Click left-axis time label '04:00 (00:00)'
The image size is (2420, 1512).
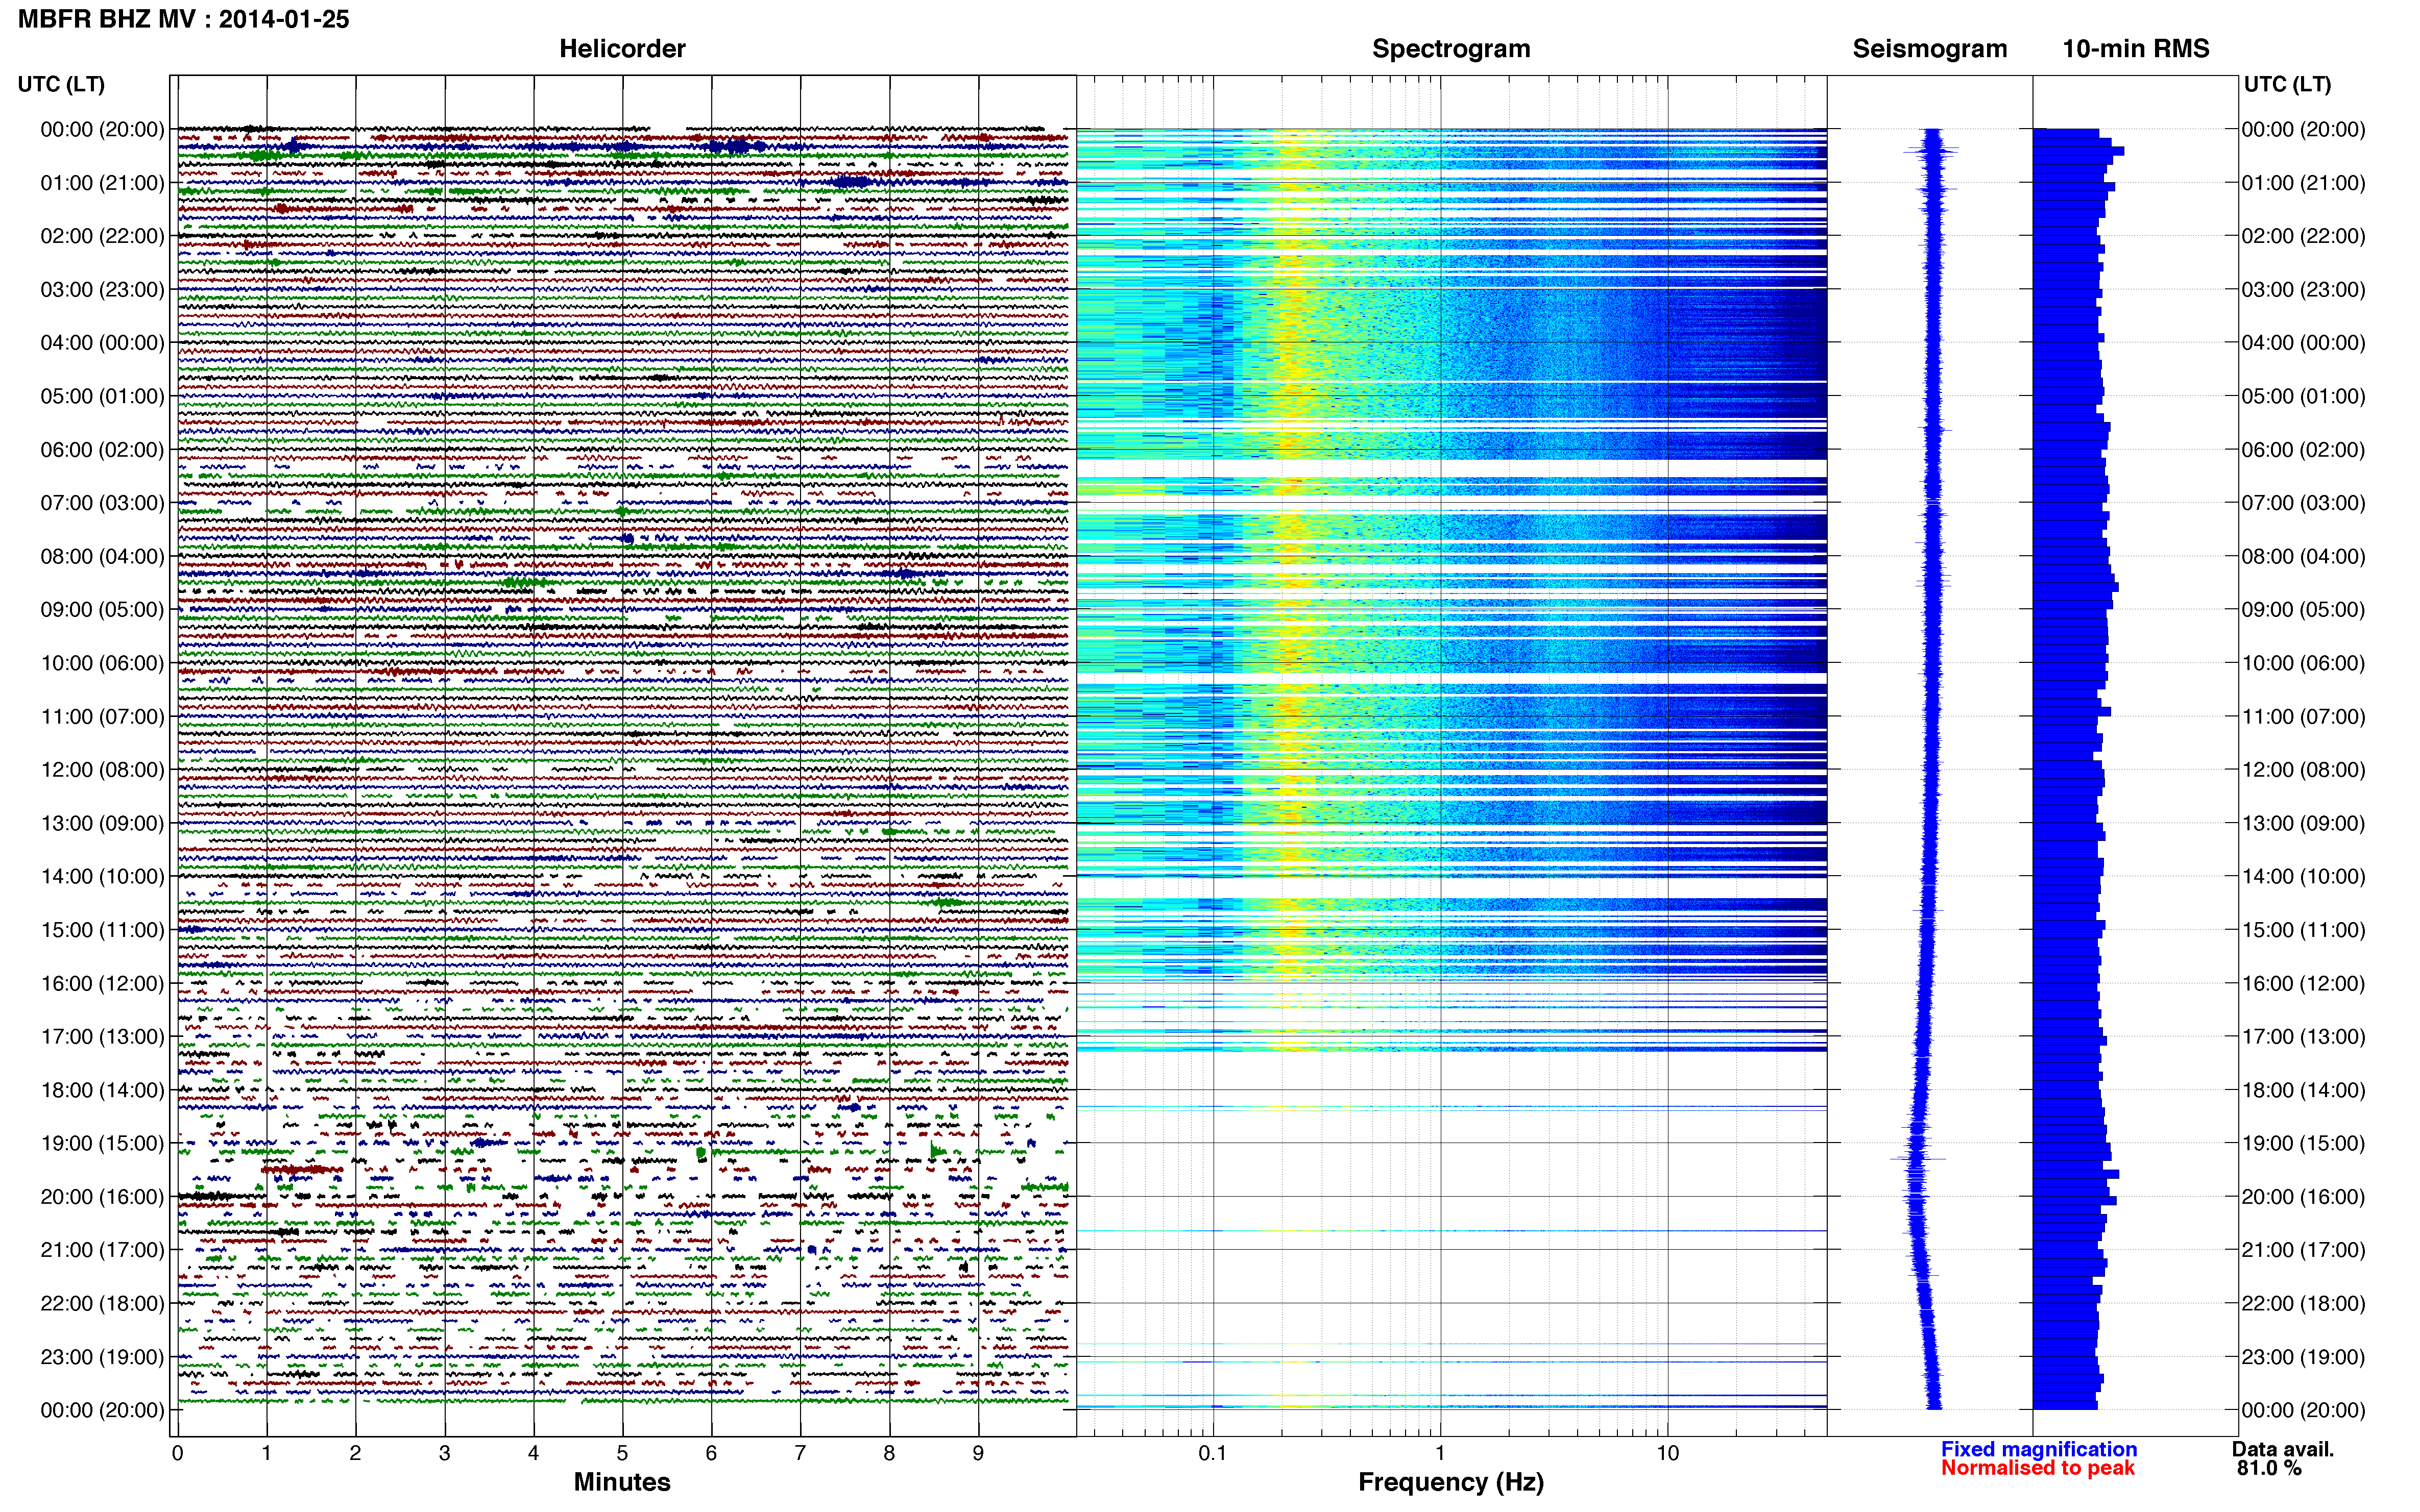coord(102,343)
